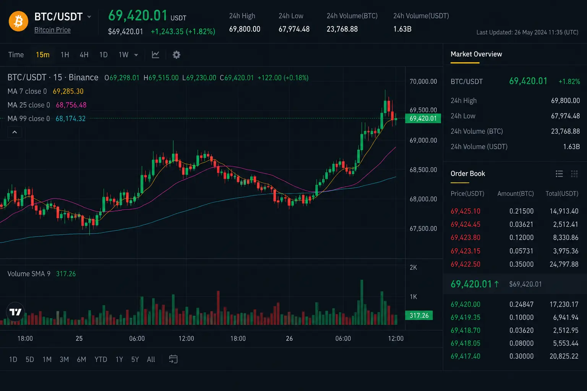Click the Volume SMA 9 indicator label
587x391 pixels.
click(29, 274)
